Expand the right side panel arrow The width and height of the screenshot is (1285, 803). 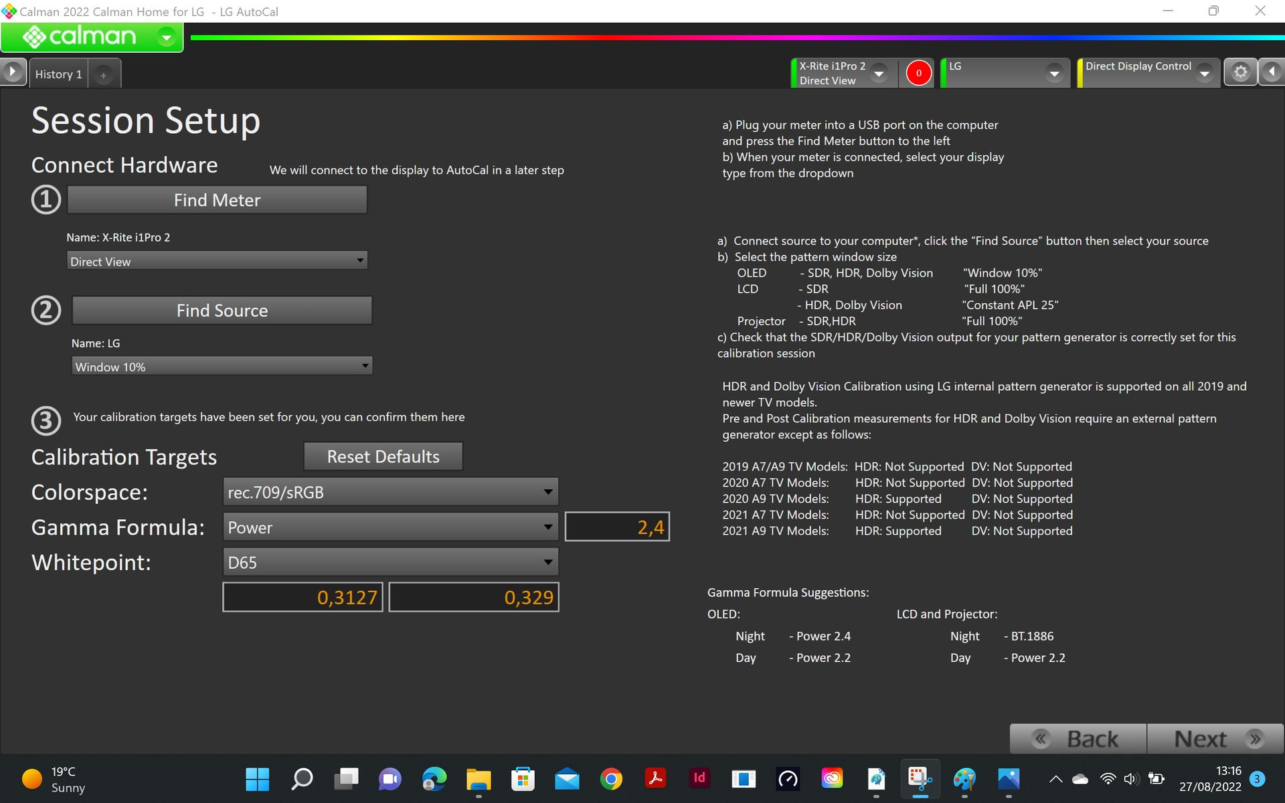coord(1272,72)
